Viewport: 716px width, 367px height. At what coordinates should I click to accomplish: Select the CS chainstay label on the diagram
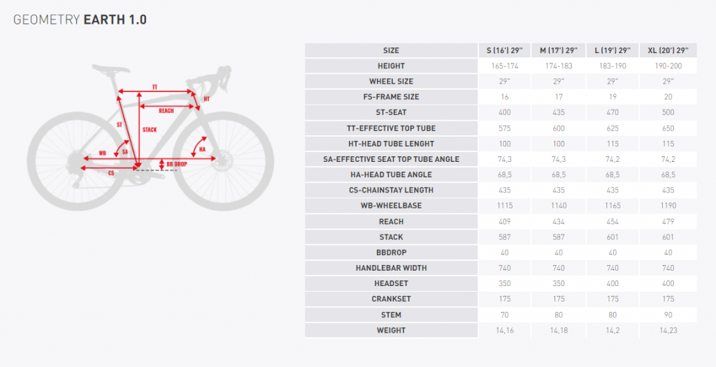(111, 172)
